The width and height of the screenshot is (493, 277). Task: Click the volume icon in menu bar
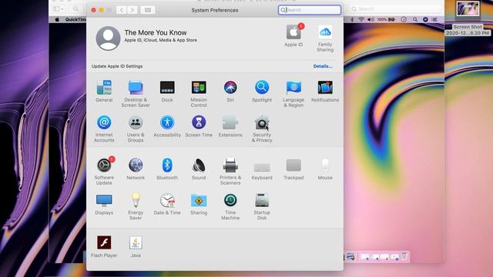pyautogui.click(x=371, y=19)
